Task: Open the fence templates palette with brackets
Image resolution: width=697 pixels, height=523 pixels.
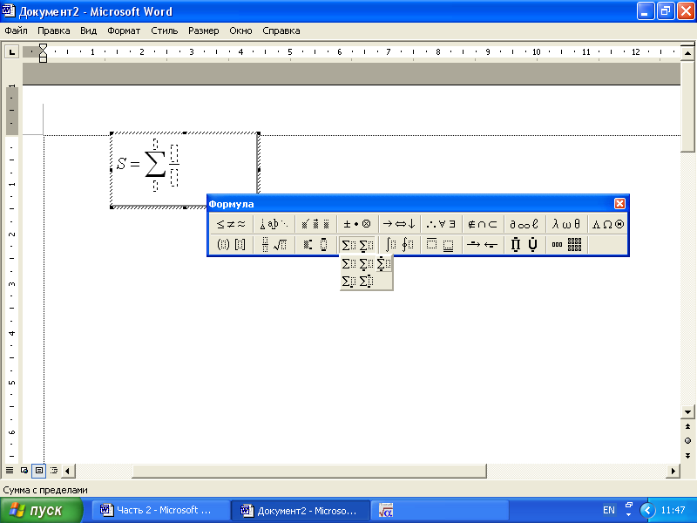Action: [231, 244]
